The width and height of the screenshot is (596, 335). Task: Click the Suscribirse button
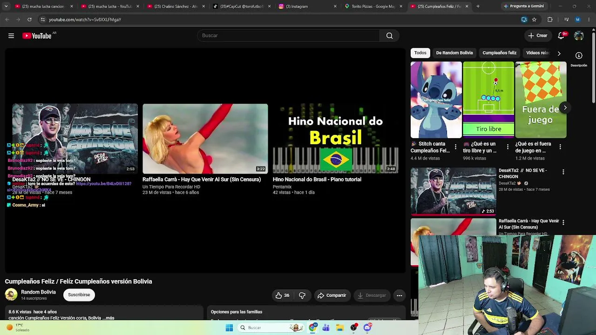pyautogui.click(x=79, y=295)
